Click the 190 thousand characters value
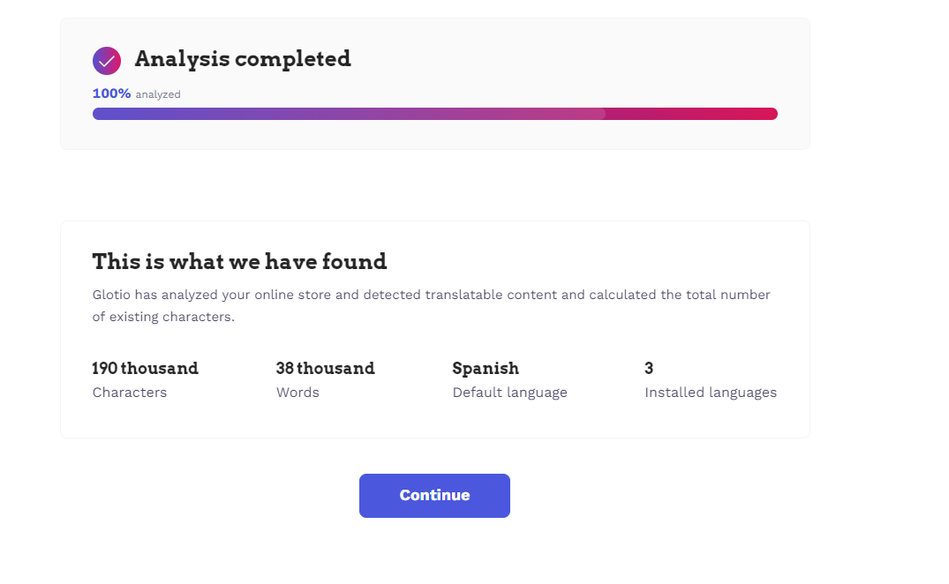Viewport: 949px width, 584px height. point(146,368)
